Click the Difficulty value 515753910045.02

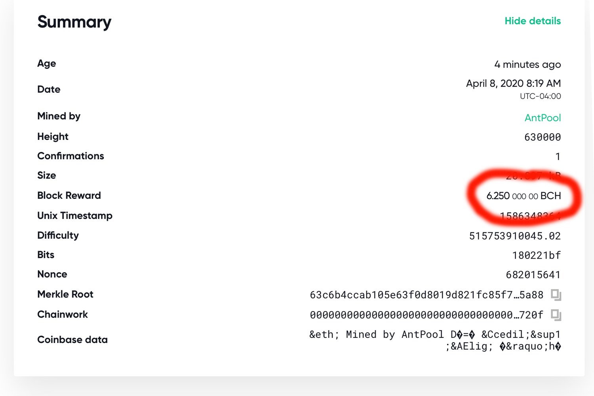[515, 236]
